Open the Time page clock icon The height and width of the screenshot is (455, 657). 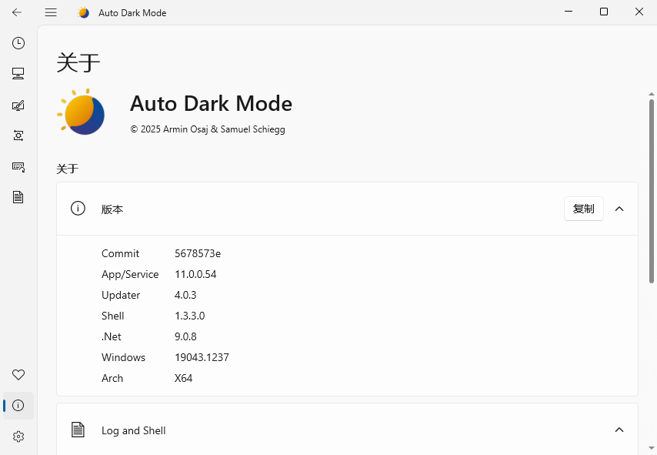click(18, 43)
